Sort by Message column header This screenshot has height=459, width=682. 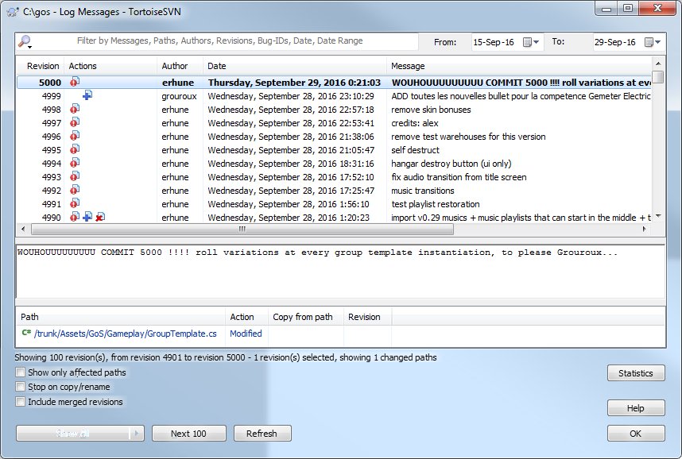[x=519, y=66]
